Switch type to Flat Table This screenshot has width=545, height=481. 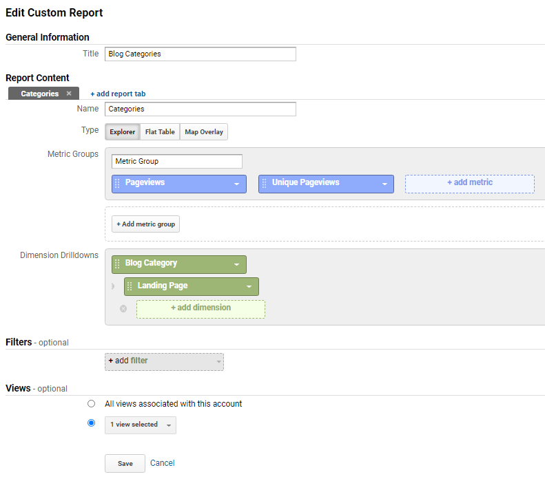tap(160, 132)
